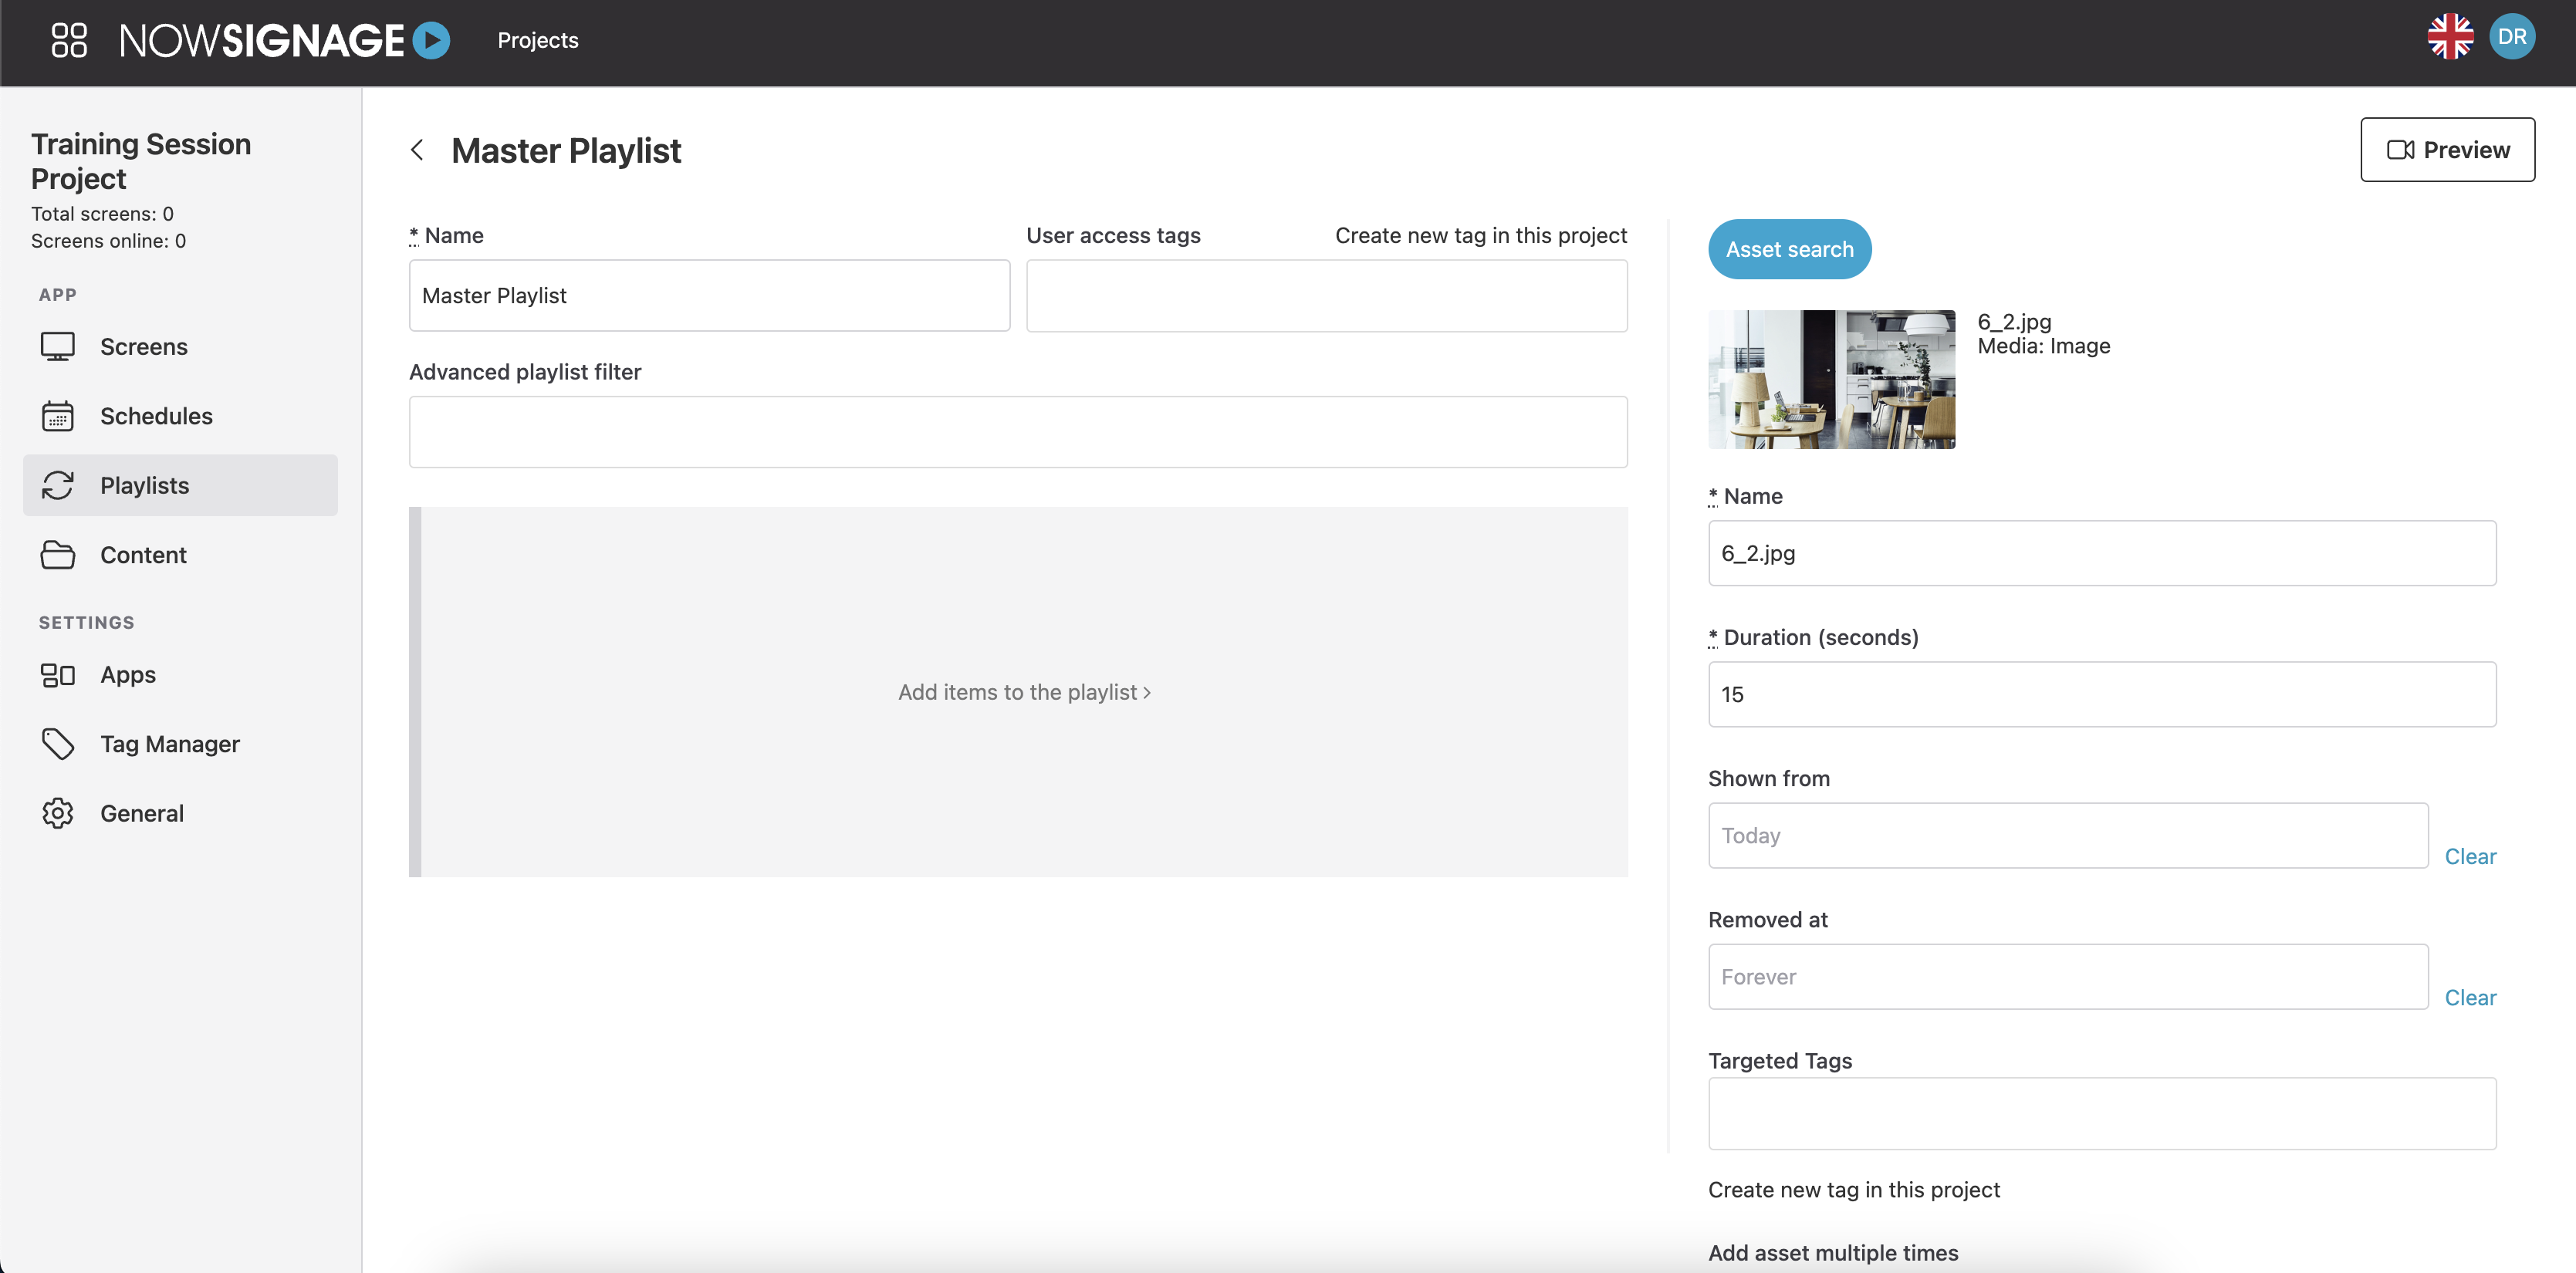This screenshot has height=1273, width=2576.
Task: Click the NowSignage logo
Action: pyautogui.click(x=285, y=40)
